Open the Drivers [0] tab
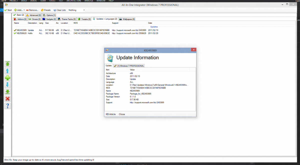300x165 pixels. pos(34,19)
